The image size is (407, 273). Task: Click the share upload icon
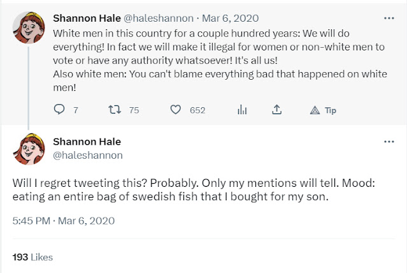tap(276, 110)
